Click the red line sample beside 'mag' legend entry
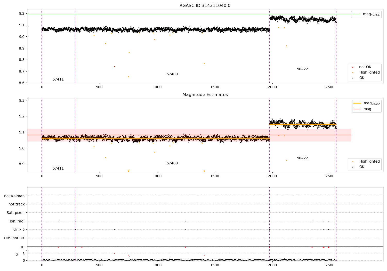 (357, 109)
